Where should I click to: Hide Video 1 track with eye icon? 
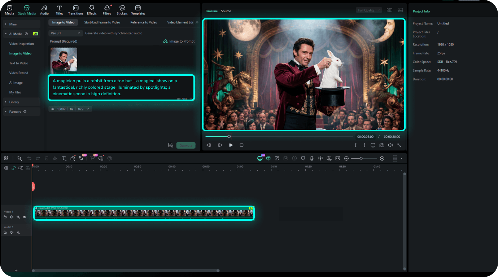point(25,217)
